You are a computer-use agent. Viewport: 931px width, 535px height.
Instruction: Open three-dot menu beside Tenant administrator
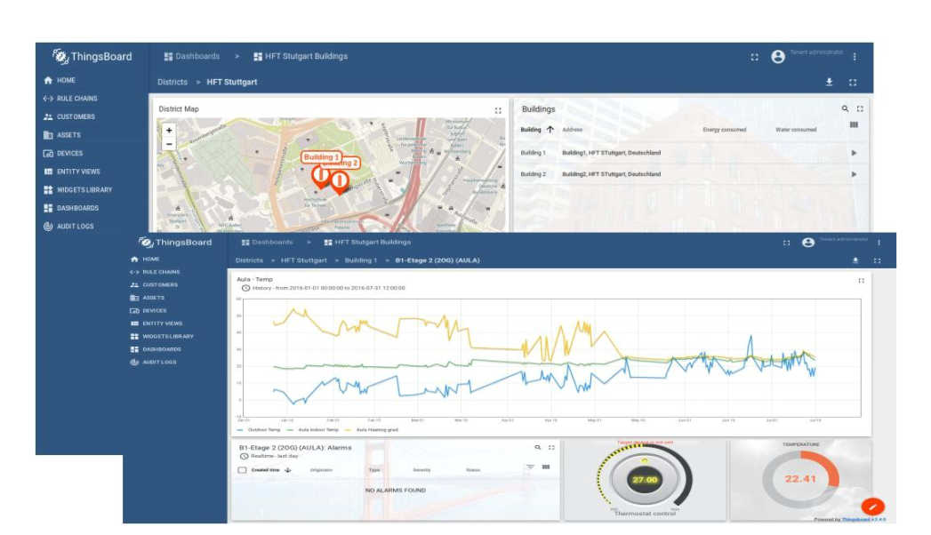855,57
